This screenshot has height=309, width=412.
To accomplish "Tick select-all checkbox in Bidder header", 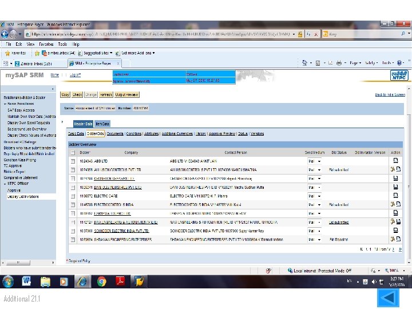I will [73, 152].
